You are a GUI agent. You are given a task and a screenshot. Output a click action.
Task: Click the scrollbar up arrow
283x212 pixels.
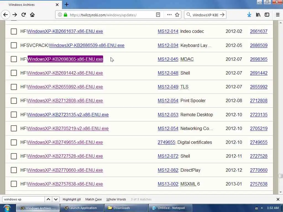coord(280,23)
